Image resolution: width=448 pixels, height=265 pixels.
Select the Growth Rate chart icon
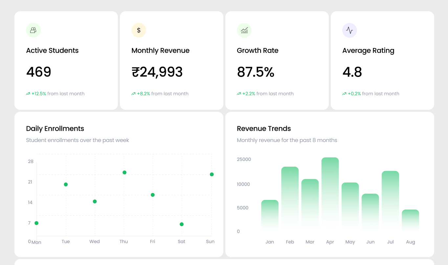pos(244,30)
